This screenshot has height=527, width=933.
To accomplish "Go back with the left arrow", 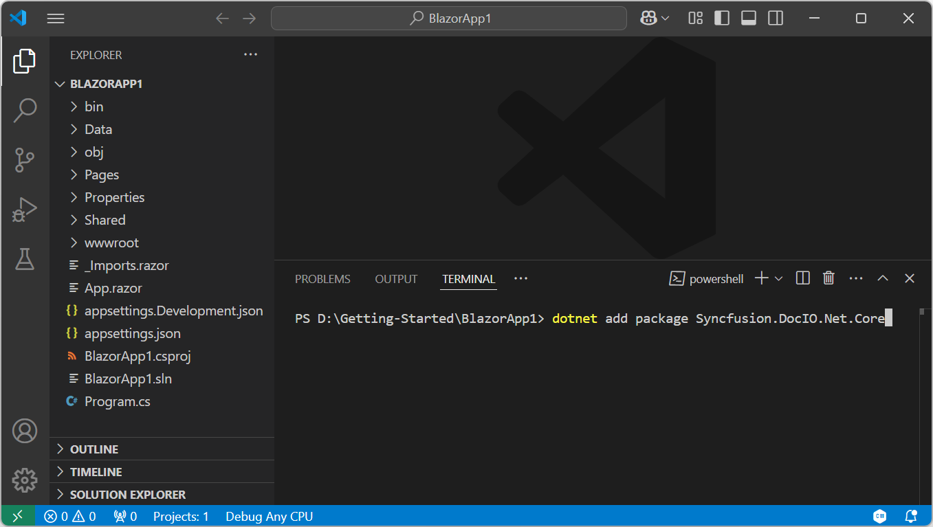I will click(x=222, y=19).
